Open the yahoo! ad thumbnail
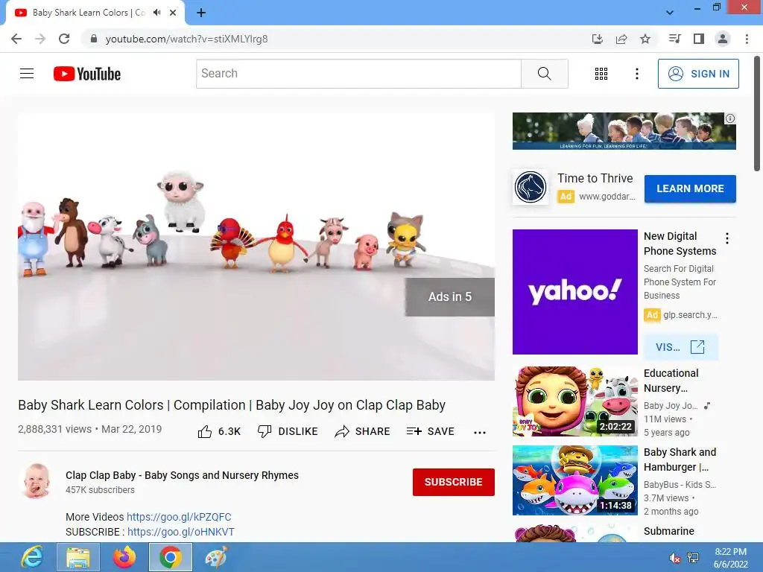The height and width of the screenshot is (572, 763). [x=574, y=292]
